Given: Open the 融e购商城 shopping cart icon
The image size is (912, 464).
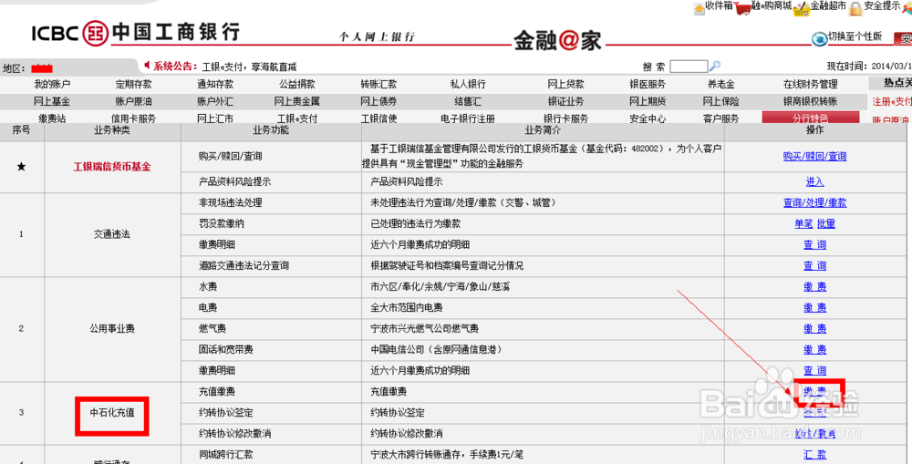Looking at the screenshot, I should tap(742, 7).
